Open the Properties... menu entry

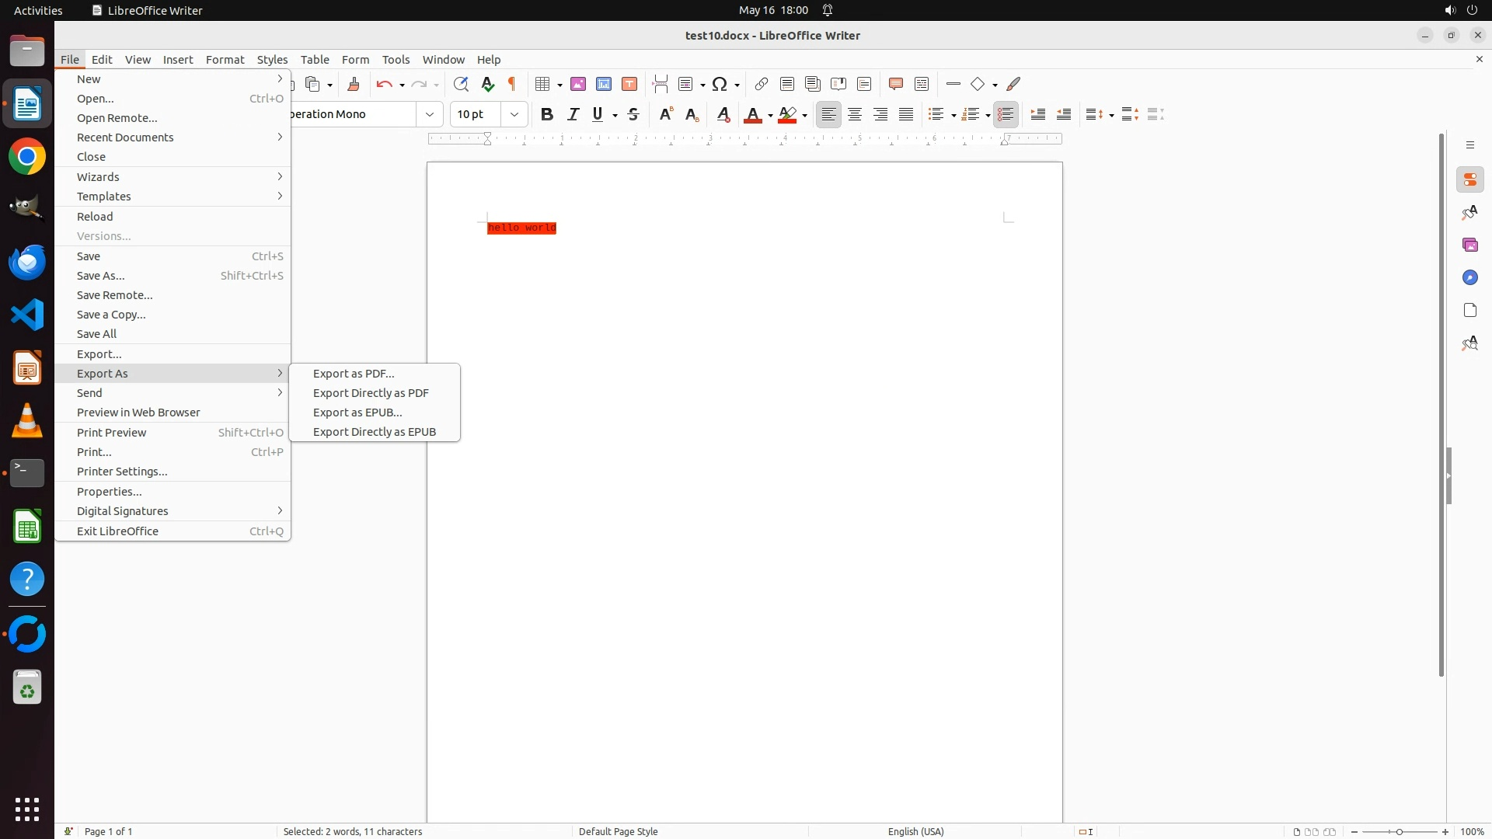(x=109, y=492)
